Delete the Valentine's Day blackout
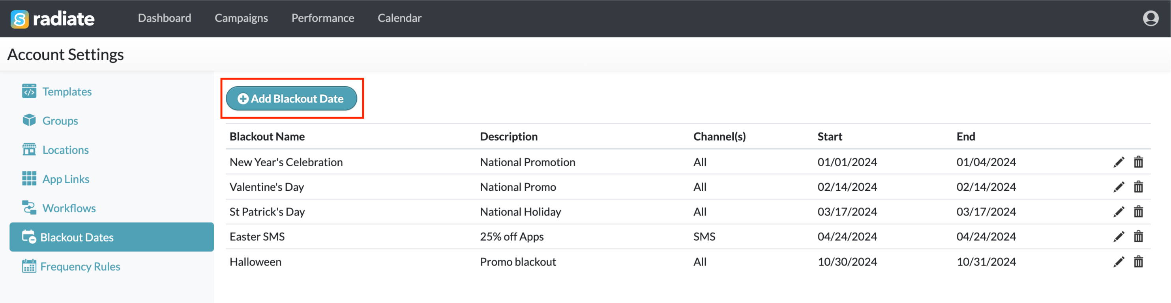This screenshot has width=1171, height=303. pos(1138,187)
